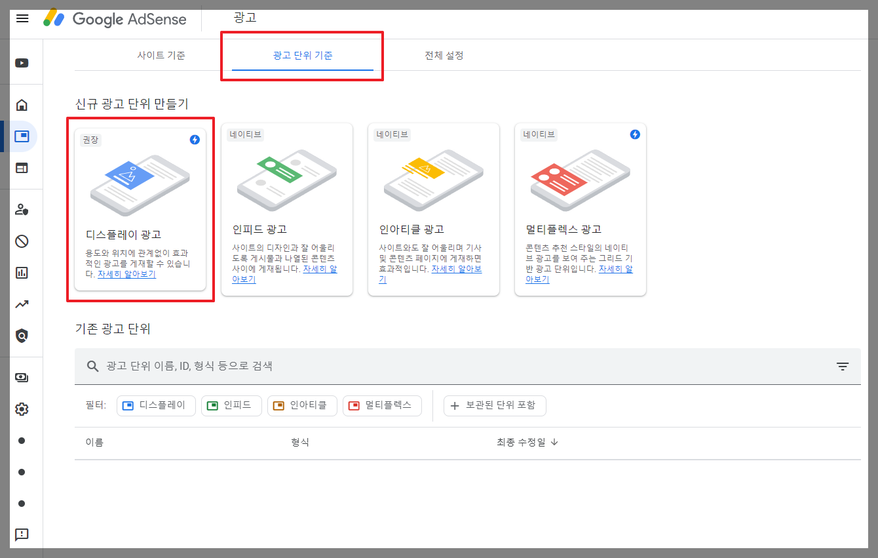878x558 pixels.
Task: Select the Optimization trending arrow icon
Action: 22,304
